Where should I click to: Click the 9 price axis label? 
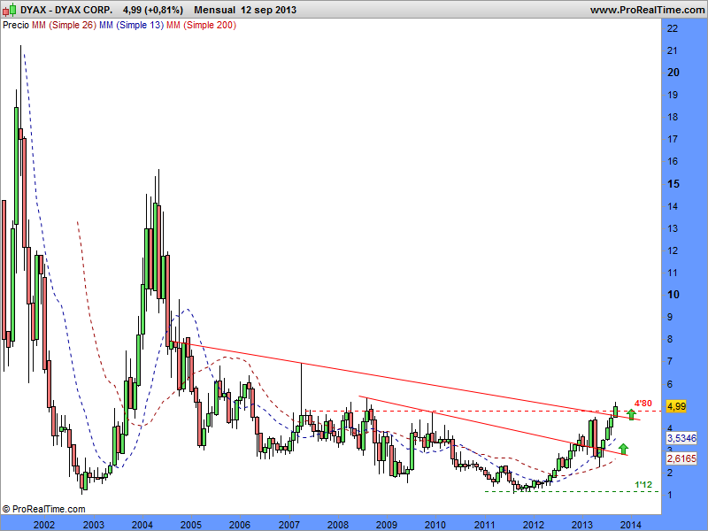coord(670,317)
